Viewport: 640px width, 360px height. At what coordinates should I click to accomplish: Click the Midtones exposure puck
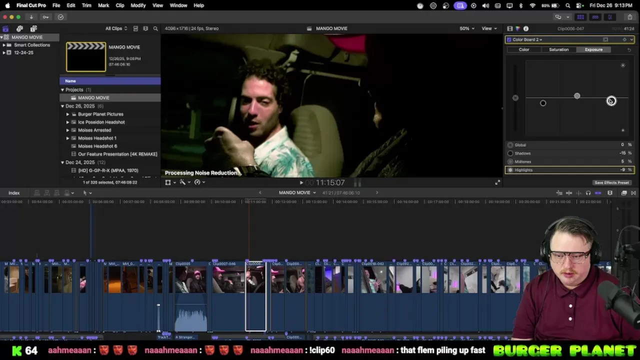tap(577, 96)
